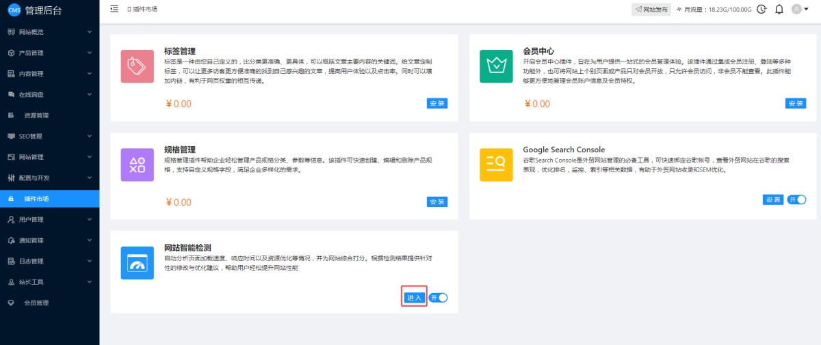This screenshot has width=821, height=345.
Task: Toggle off the 网站智能检测 plugin switch
Action: click(x=438, y=298)
